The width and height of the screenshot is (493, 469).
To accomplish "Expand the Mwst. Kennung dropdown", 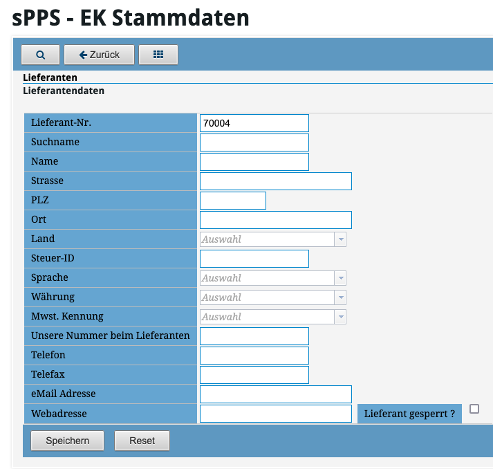I will 272,317.
